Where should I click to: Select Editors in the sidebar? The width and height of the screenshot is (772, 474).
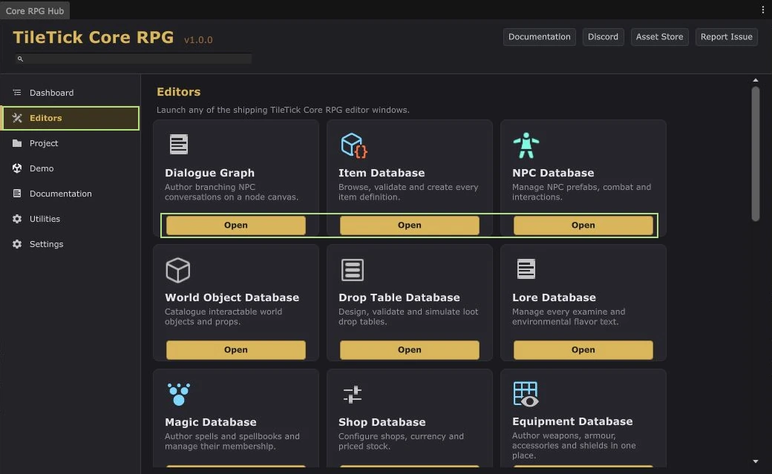click(x=70, y=118)
